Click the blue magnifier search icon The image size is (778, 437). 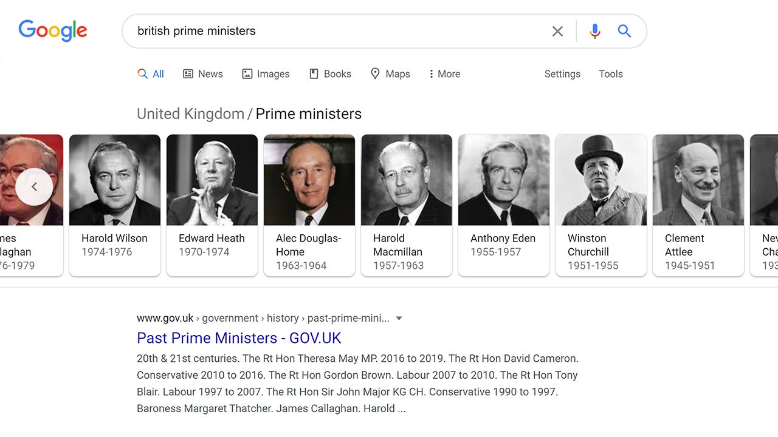[x=624, y=31]
